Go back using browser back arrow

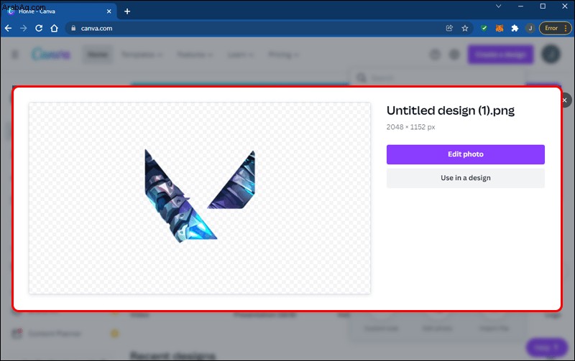tap(8, 28)
